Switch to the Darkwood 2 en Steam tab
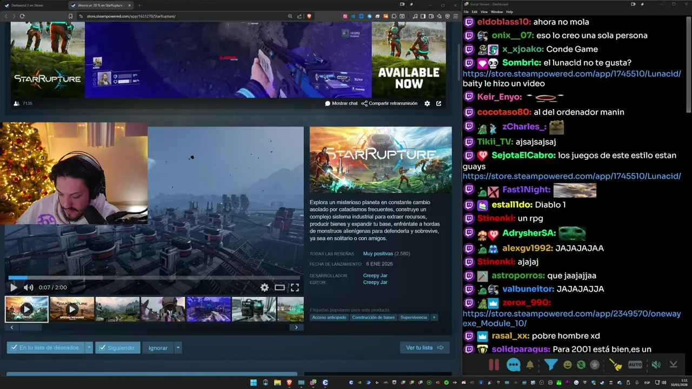Image resolution: width=692 pixels, height=389 pixels. pyautogui.click(x=32, y=5)
